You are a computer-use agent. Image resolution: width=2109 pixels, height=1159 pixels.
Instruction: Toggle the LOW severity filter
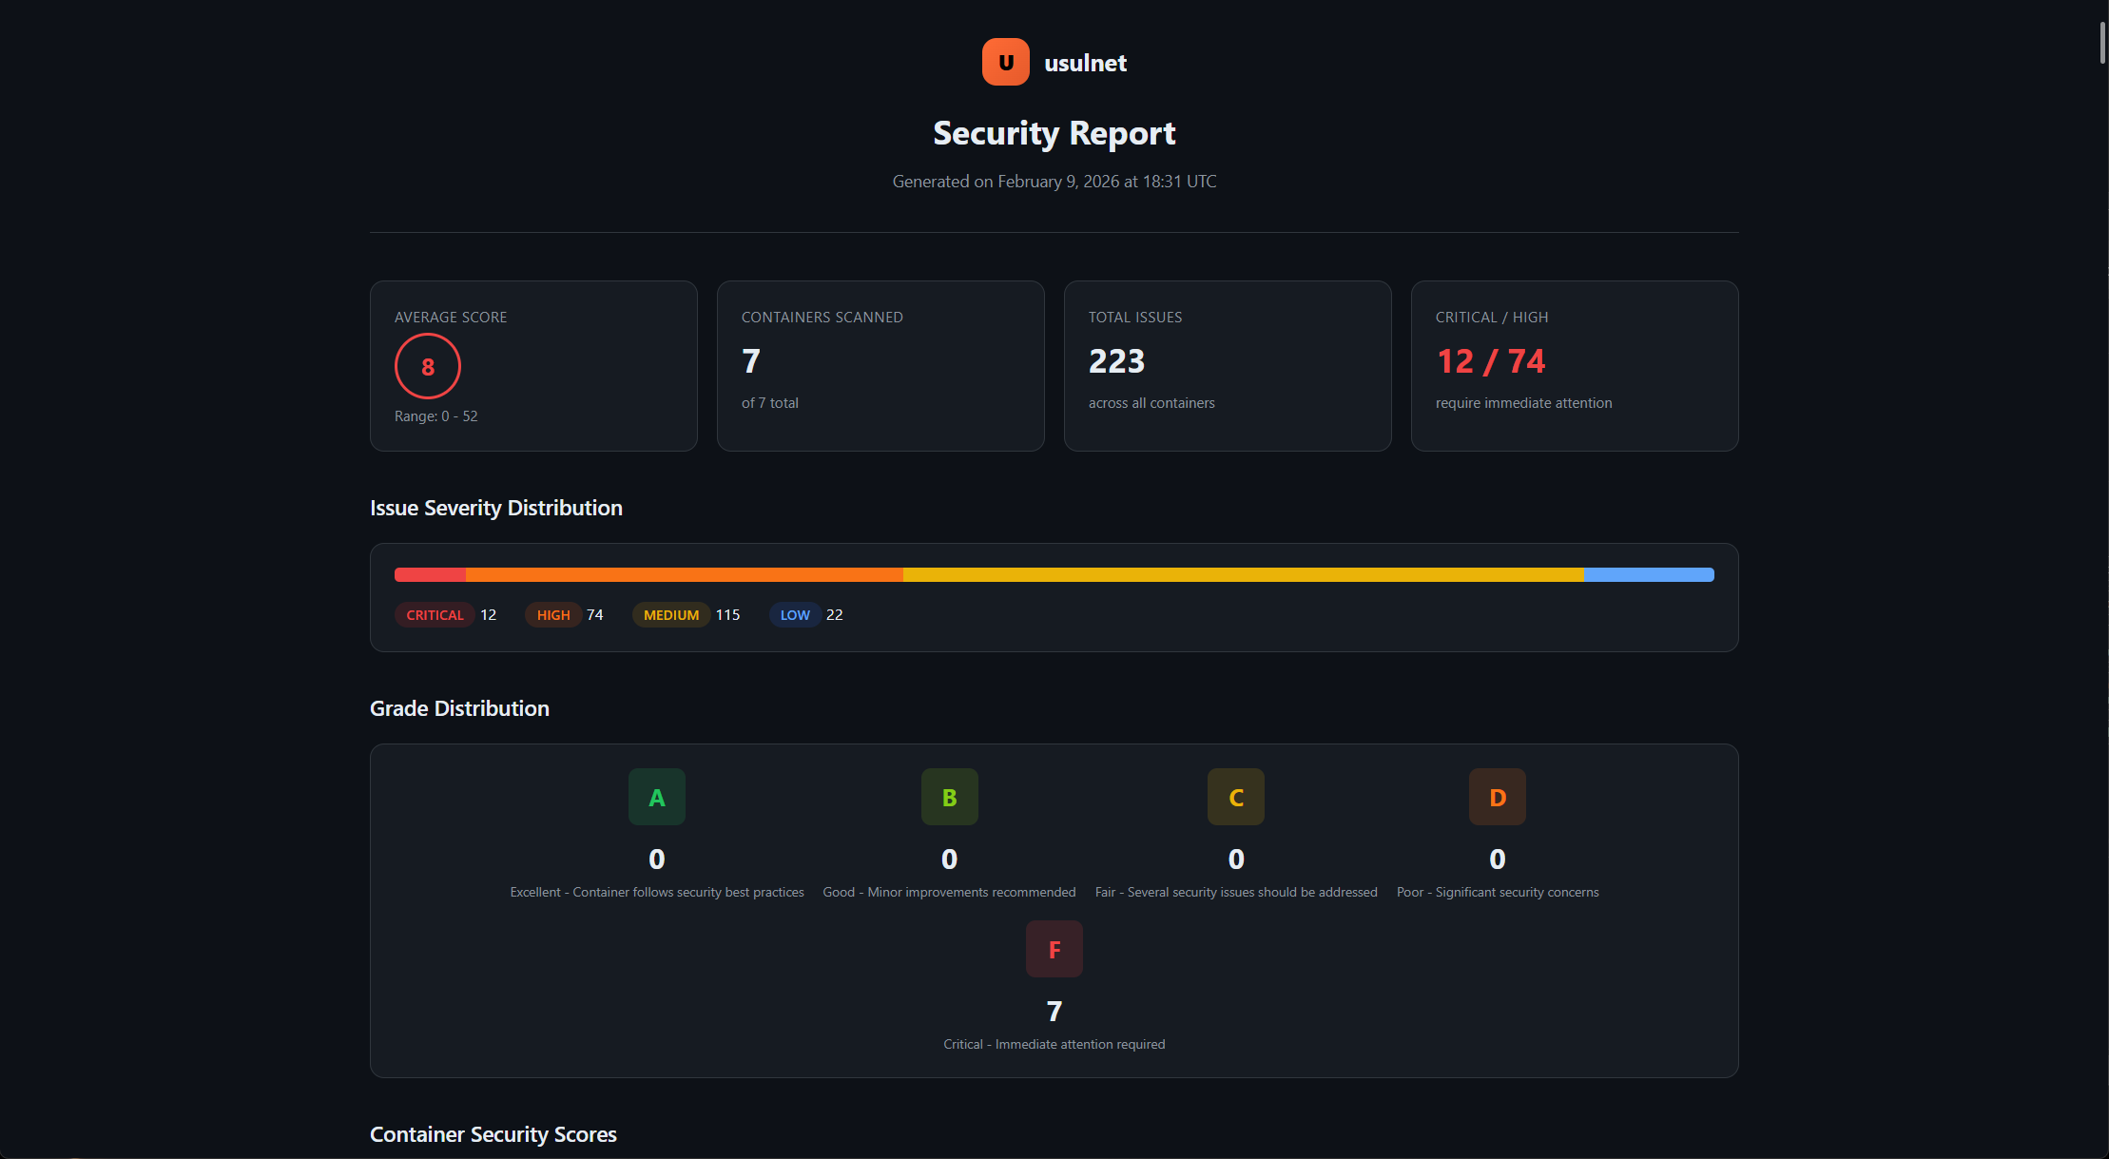(794, 614)
